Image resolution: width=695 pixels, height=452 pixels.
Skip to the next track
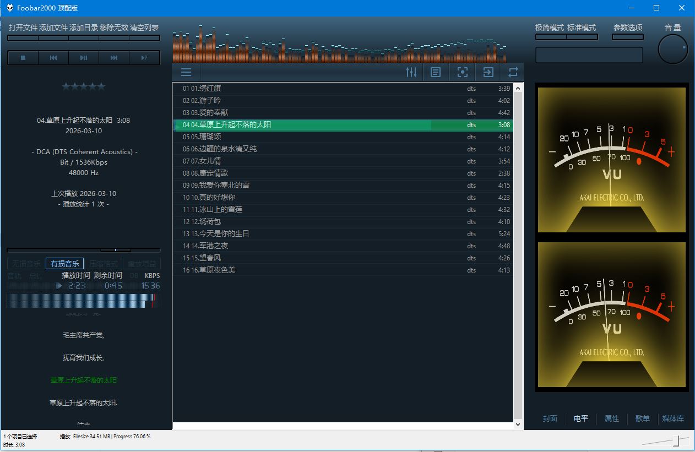114,58
